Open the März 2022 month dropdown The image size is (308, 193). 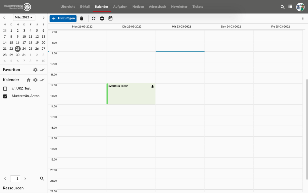(x=24, y=17)
